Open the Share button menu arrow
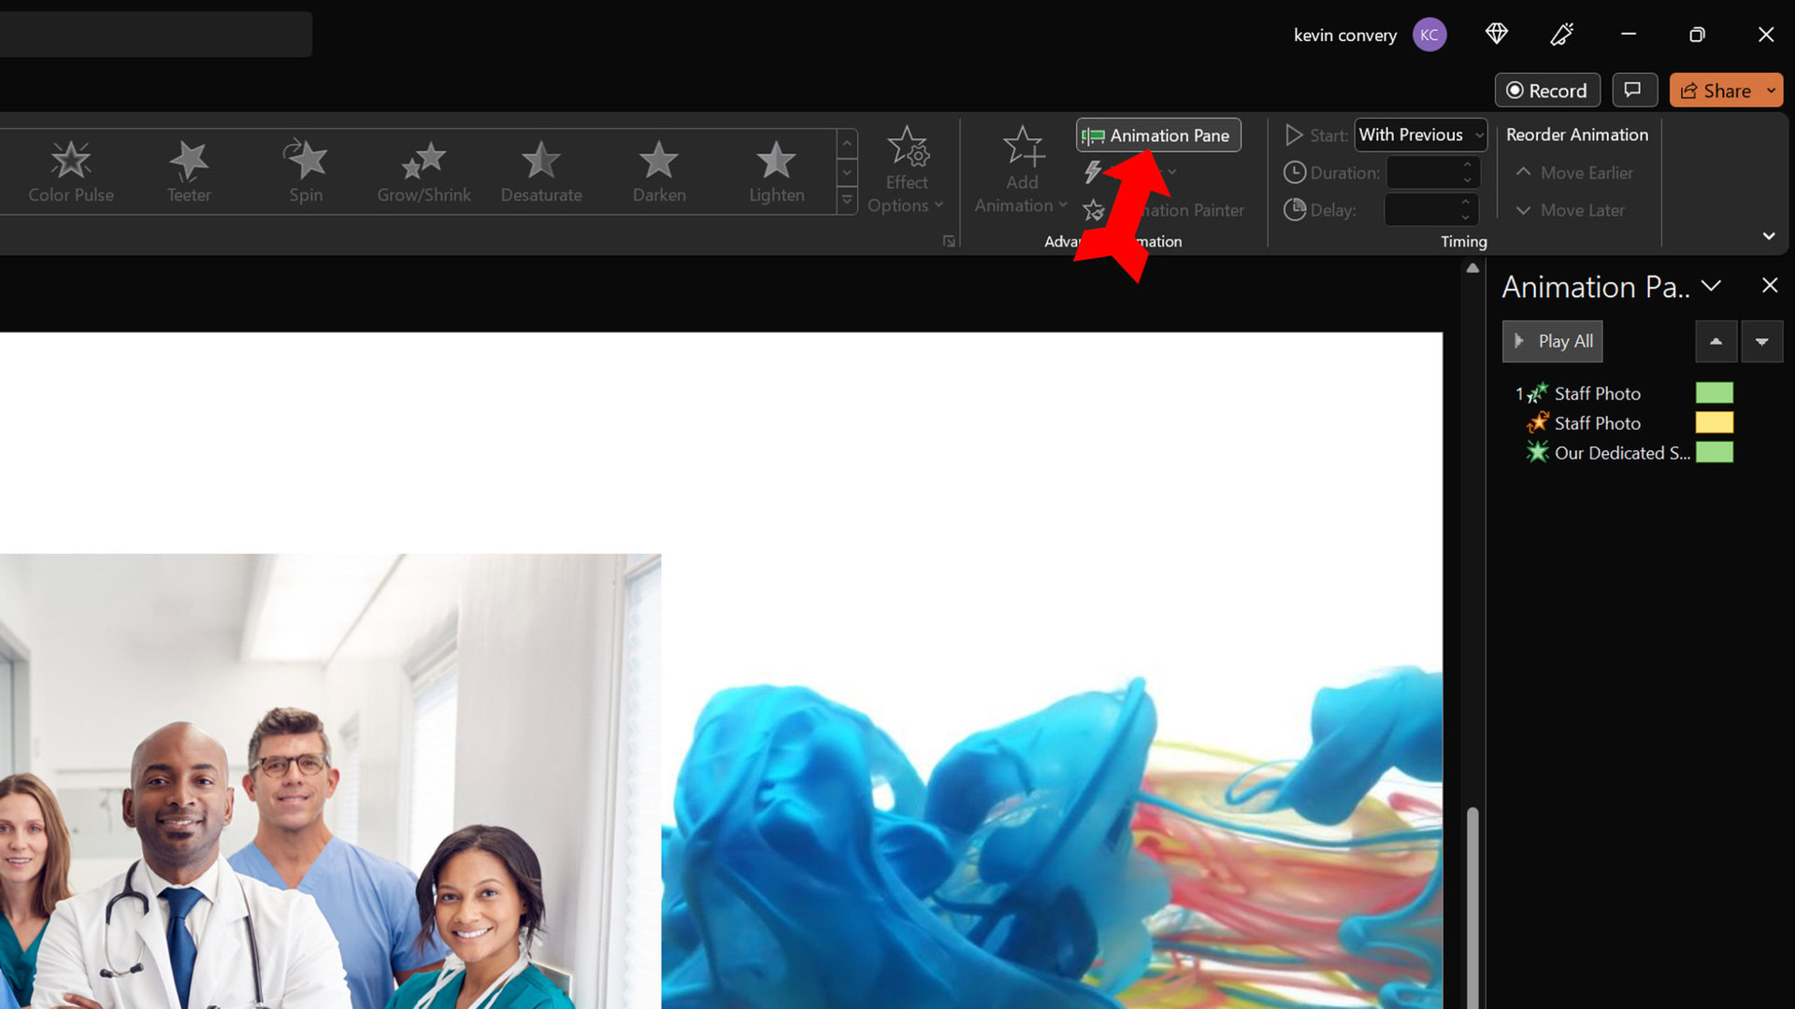 coord(1771,91)
